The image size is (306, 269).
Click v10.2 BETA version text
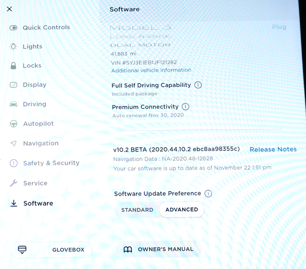[176, 149]
